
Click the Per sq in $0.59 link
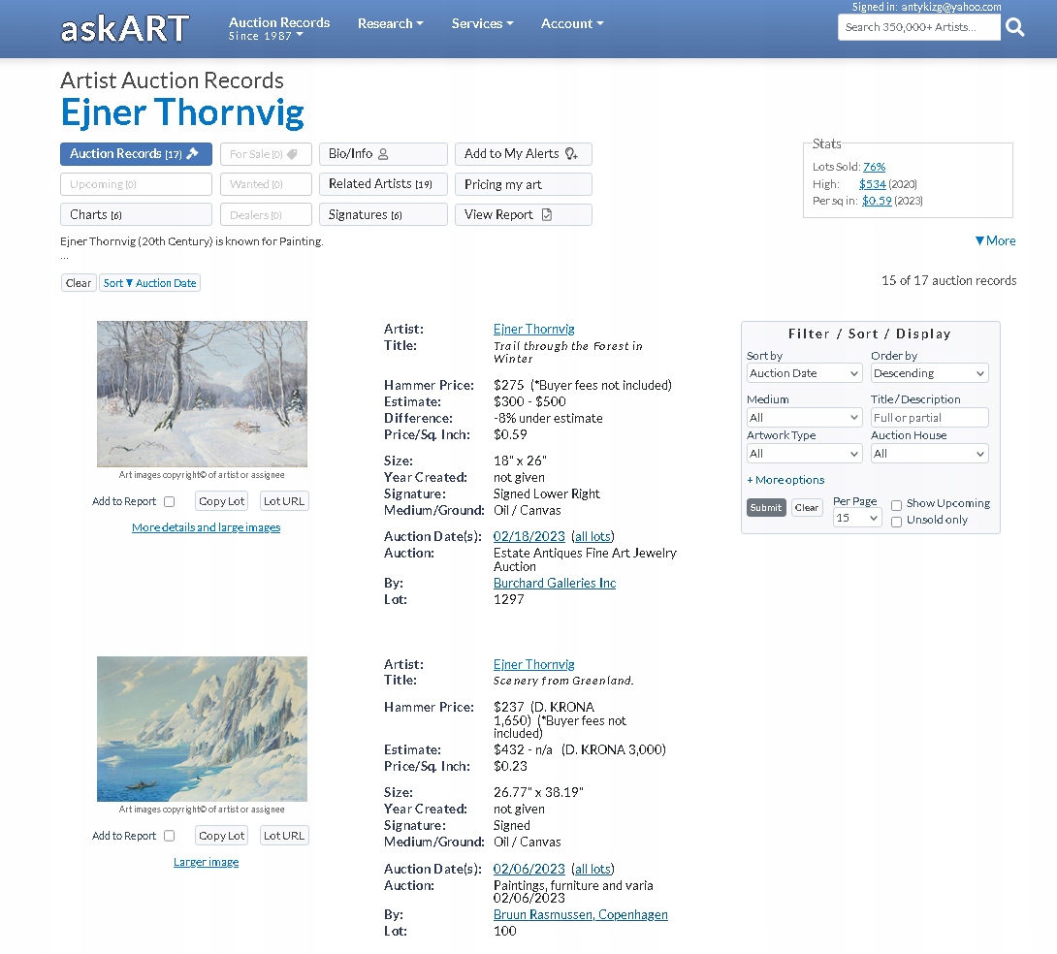pyautogui.click(x=877, y=201)
